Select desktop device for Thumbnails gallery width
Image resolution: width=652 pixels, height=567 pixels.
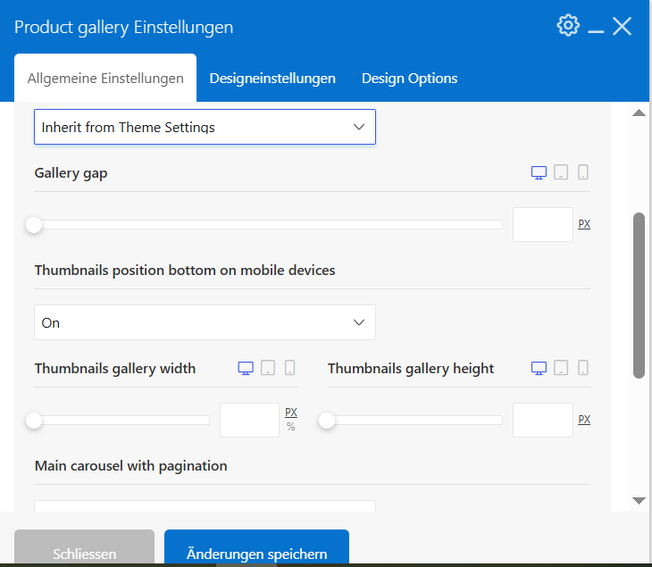pyautogui.click(x=246, y=368)
